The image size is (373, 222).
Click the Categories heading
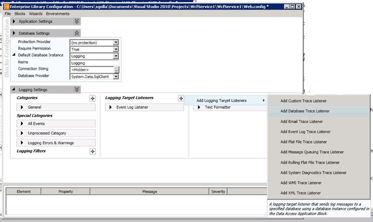coord(27,98)
